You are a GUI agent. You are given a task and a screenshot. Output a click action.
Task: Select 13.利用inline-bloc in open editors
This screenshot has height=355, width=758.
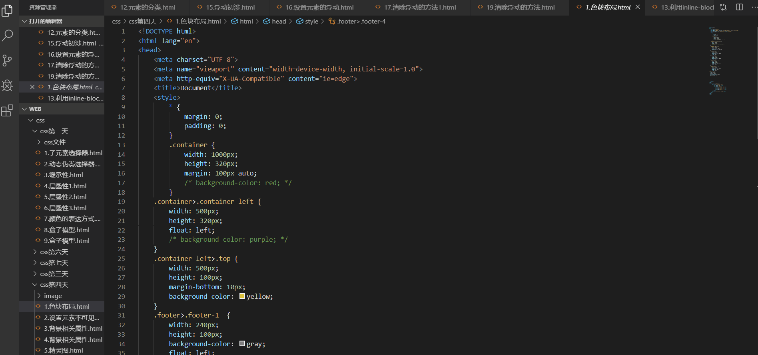coord(62,98)
